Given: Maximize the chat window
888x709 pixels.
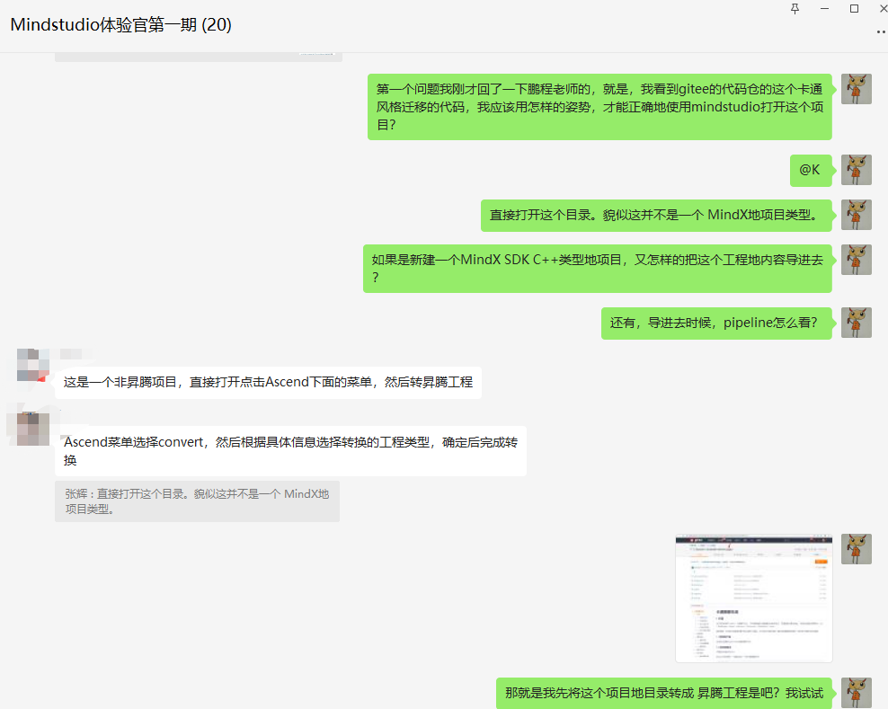Looking at the screenshot, I should point(854,8).
